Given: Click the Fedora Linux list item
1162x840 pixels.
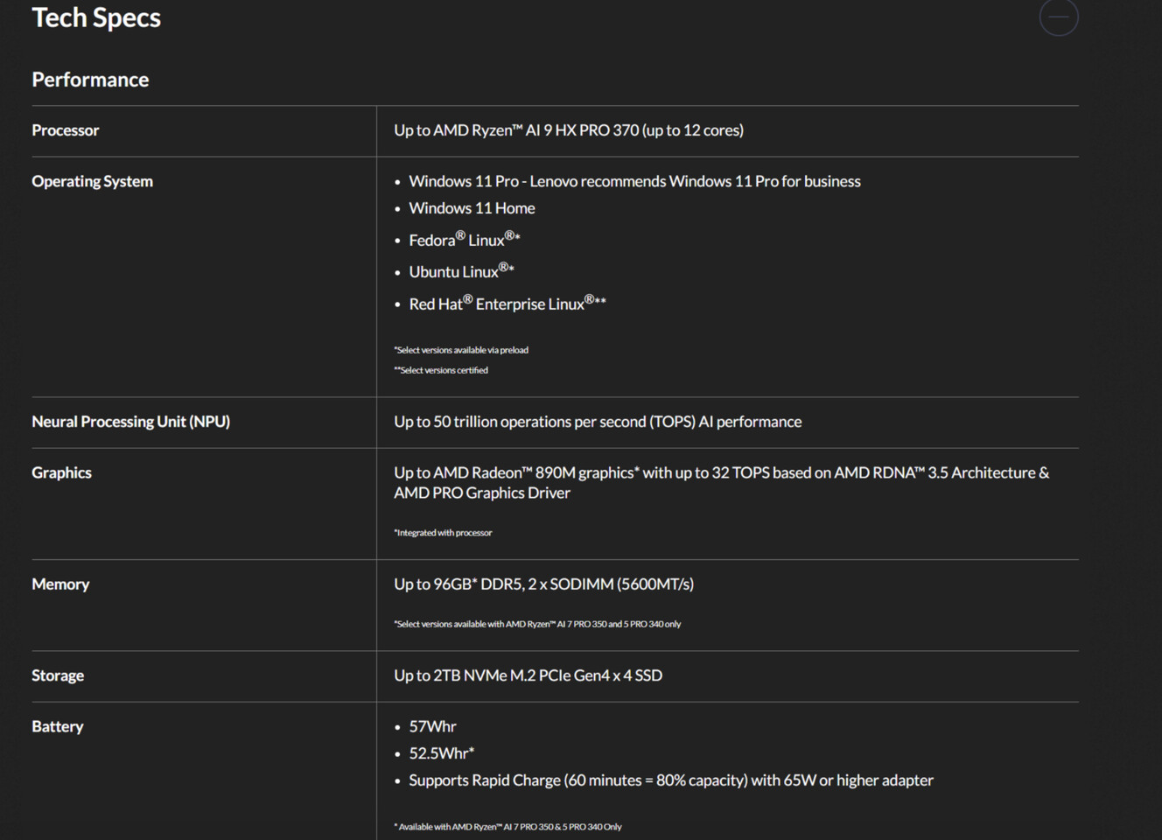Looking at the screenshot, I should click(x=464, y=240).
